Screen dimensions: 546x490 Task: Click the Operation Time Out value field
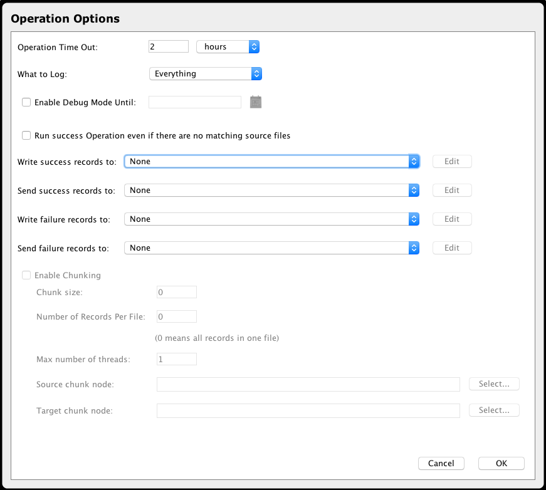(x=168, y=47)
